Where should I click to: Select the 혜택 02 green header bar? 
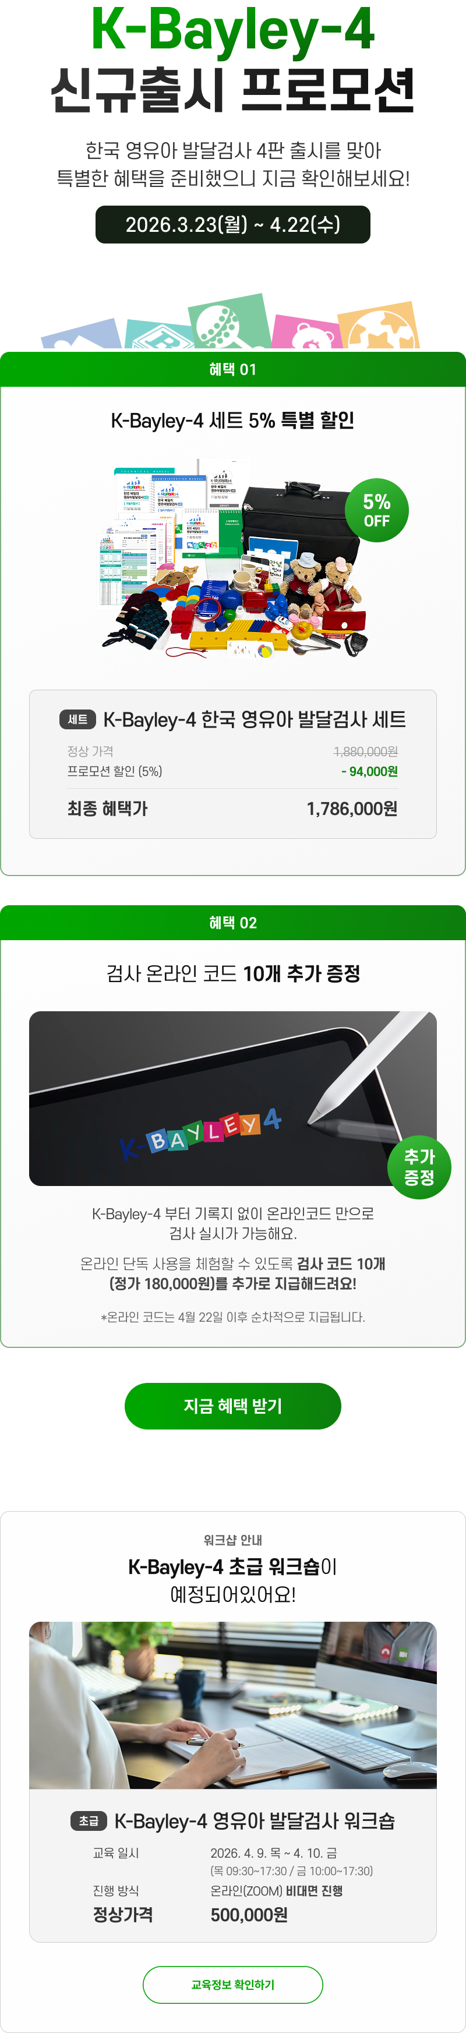tap(232, 922)
